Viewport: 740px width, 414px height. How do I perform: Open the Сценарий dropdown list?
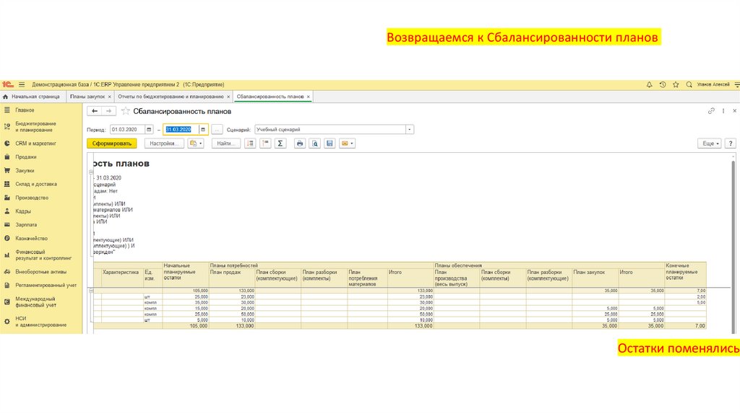tap(410, 130)
